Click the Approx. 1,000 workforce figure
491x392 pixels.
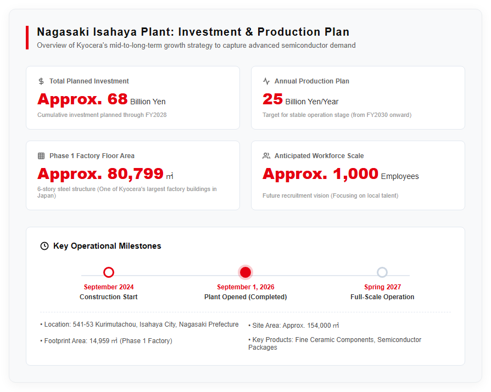tap(320, 174)
